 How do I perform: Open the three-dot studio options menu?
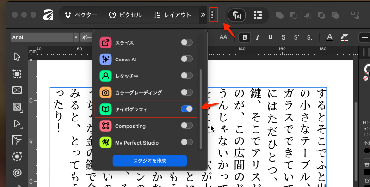click(x=213, y=15)
